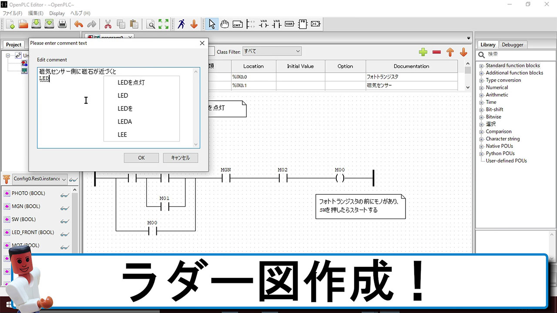557x313 pixels.
Task: Choose the LEDを点灯 autocomplete suggestion
Action: coord(131,82)
